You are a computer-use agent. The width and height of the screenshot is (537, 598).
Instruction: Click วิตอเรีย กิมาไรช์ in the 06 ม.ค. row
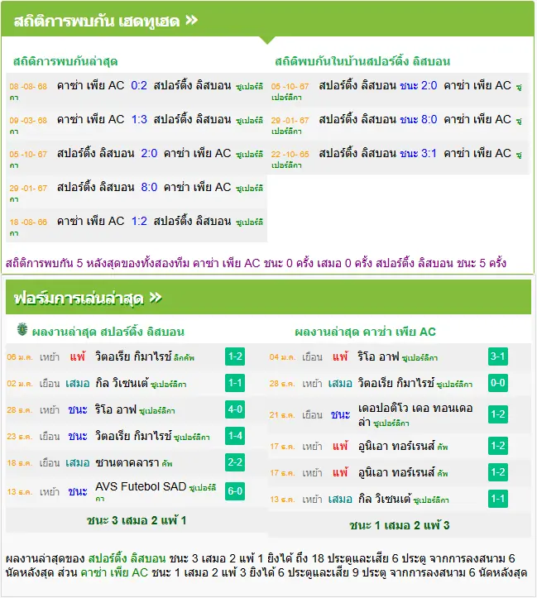(x=133, y=356)
